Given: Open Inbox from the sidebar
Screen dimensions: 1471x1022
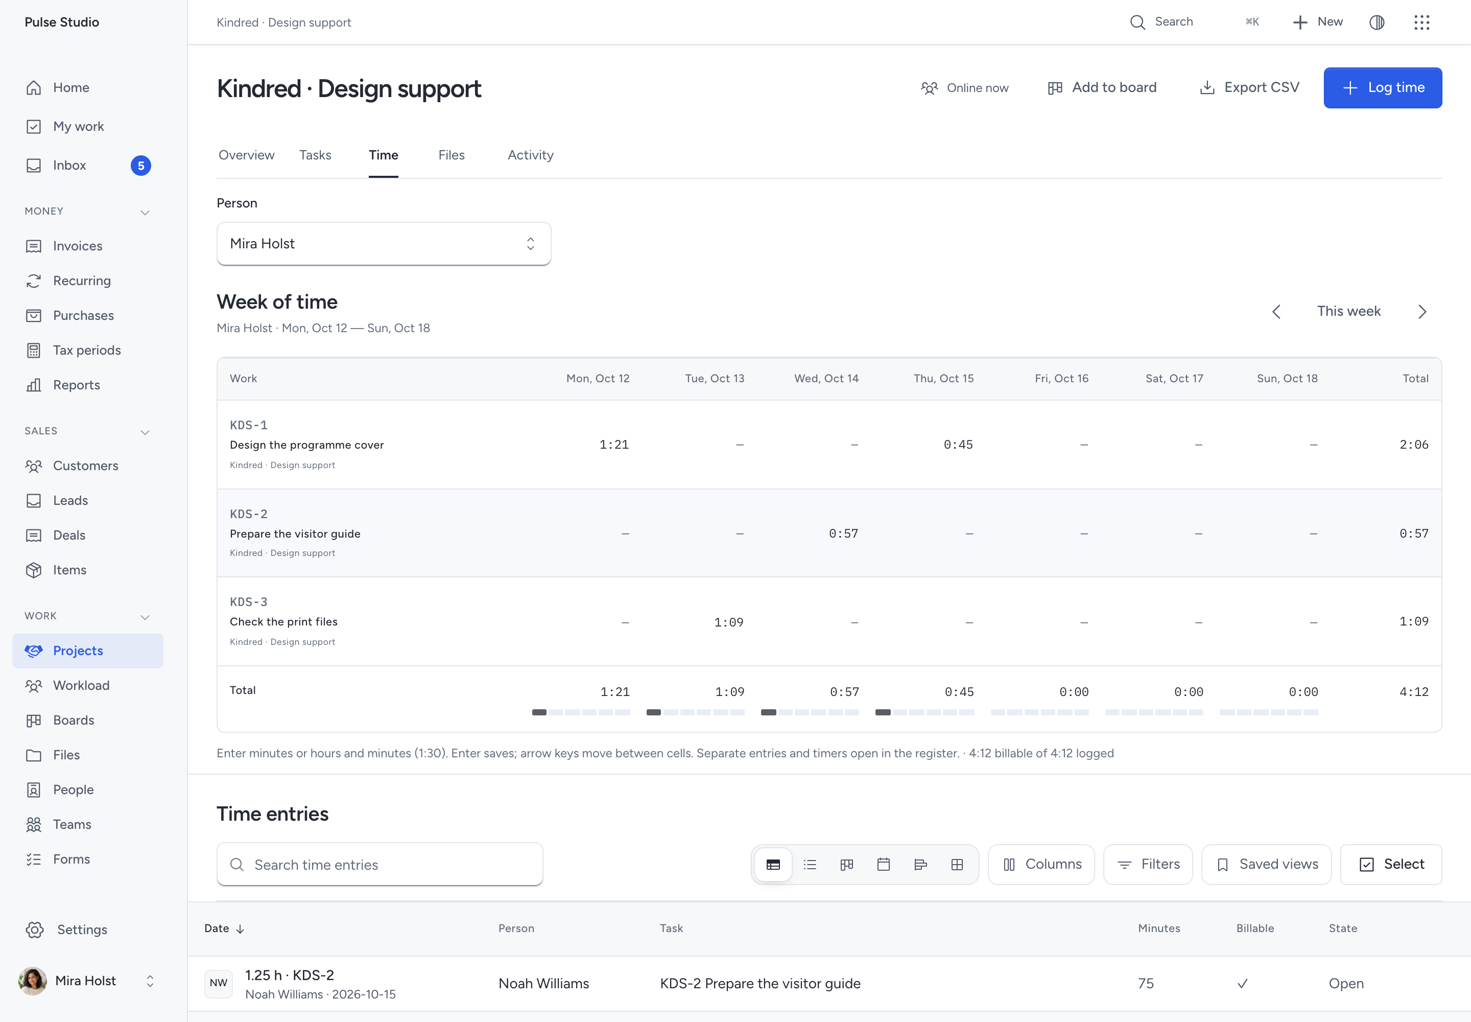Looking at the screenshot, I should click(88, 165).
